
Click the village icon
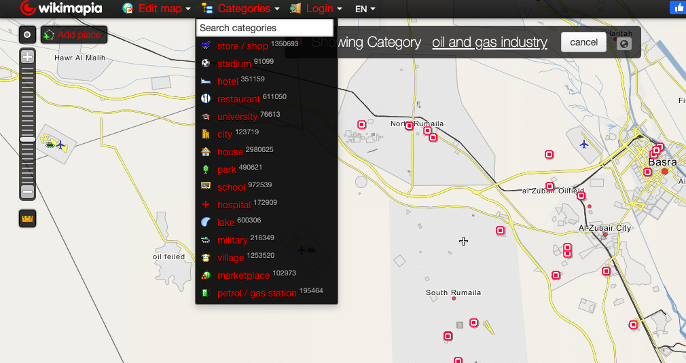pos(206,257)
